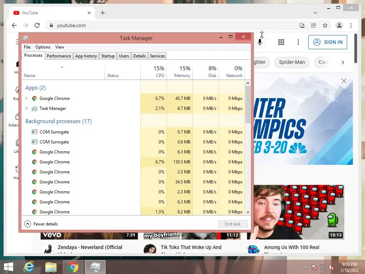
Task: Expand the Task Manager app row
Action: coord(26,108)
